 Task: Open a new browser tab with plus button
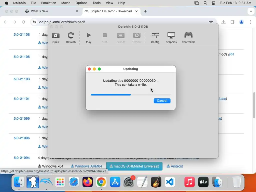145,11
